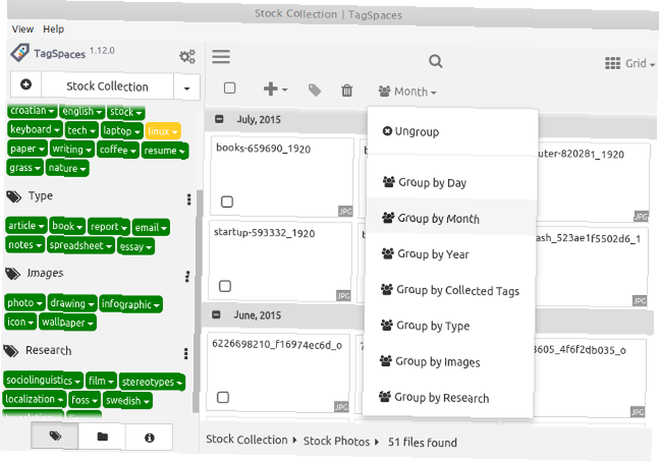This screenshot has height=463, width=660.
Task: Click the resume tag
Action: coord(164,150)
